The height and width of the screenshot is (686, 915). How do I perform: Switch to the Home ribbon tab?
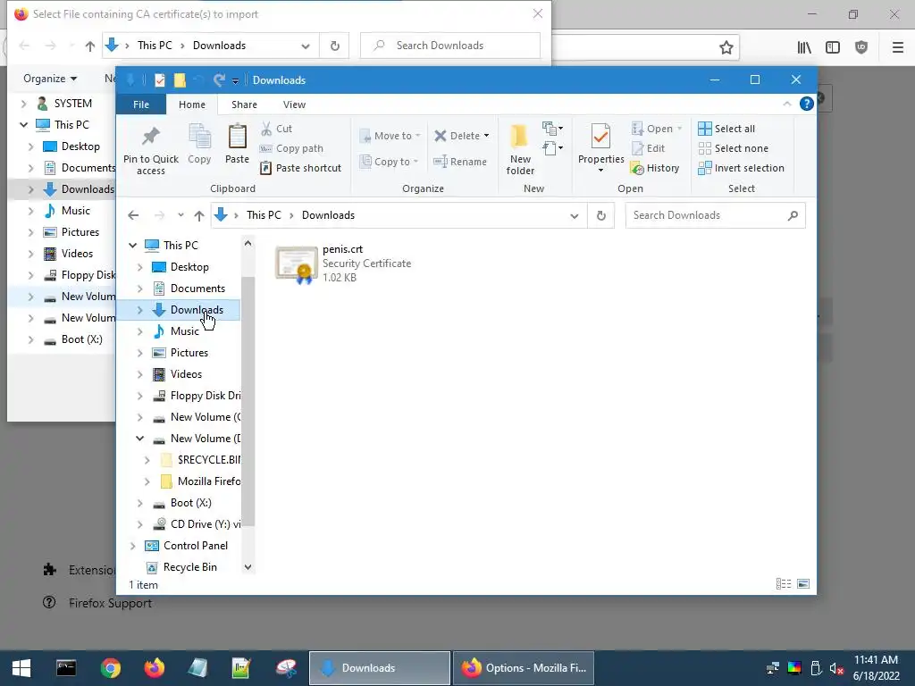(x=192, y=105)
